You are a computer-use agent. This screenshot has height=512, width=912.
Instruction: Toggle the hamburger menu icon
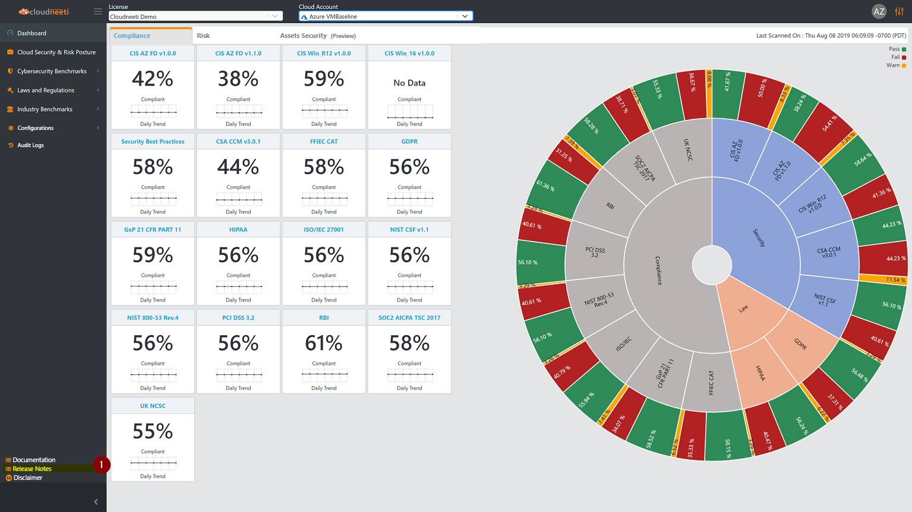tap(98, 11)
